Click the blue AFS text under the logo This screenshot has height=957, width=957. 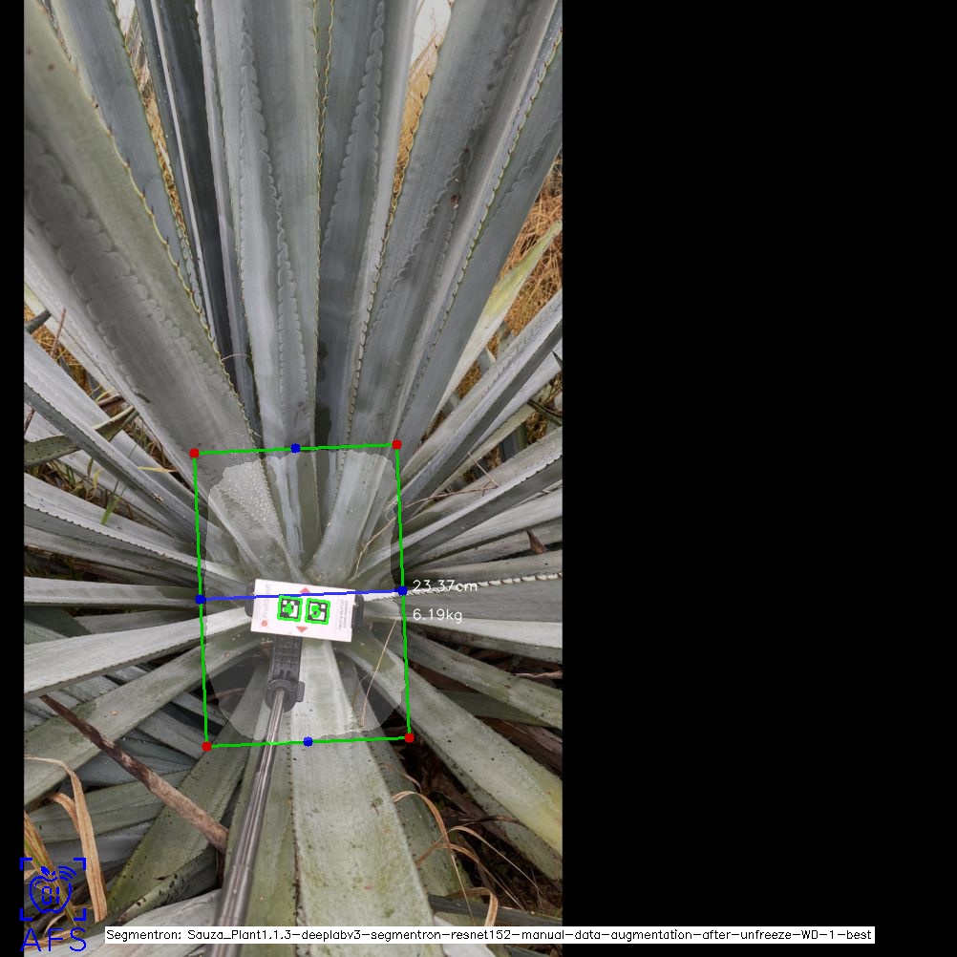pos(54,940)
